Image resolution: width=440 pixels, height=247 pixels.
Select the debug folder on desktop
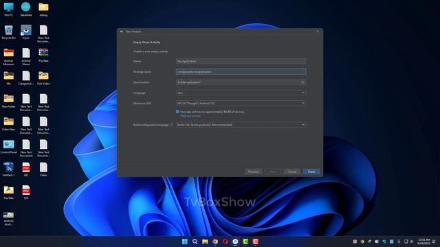43,9
